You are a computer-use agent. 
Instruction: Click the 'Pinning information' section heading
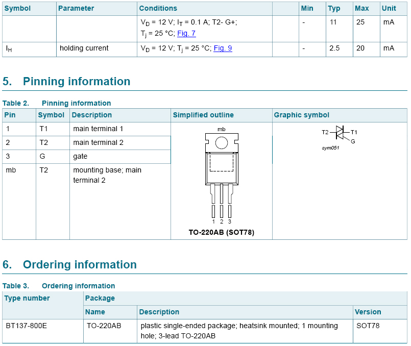(x=77, y=82)
